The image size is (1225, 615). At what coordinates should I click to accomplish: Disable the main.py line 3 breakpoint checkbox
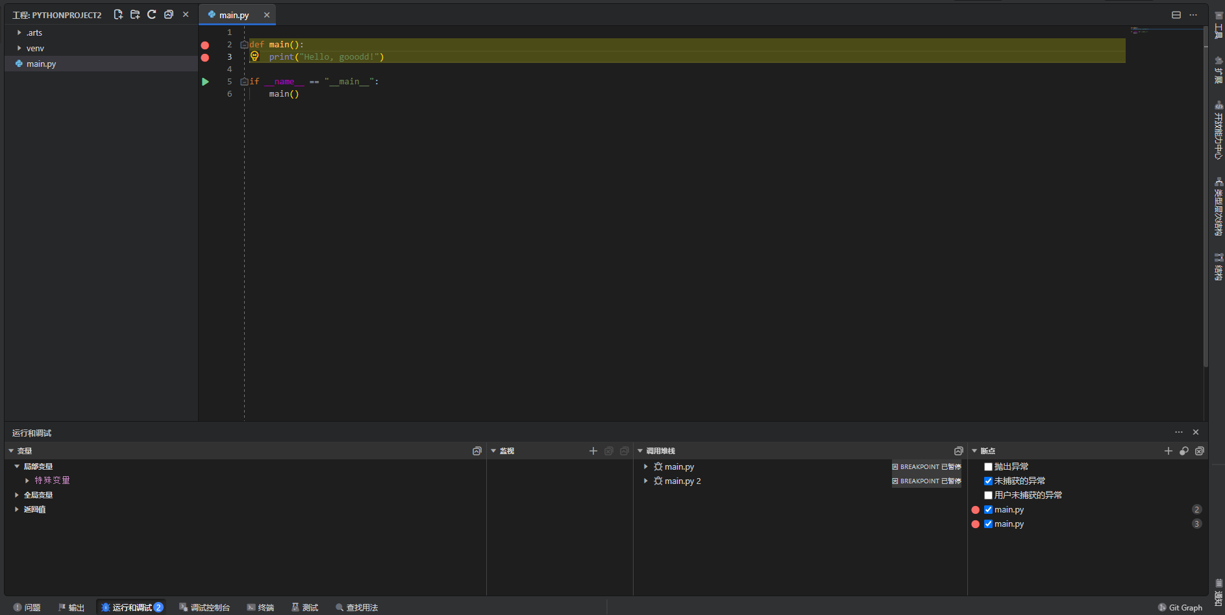(988, 524)
